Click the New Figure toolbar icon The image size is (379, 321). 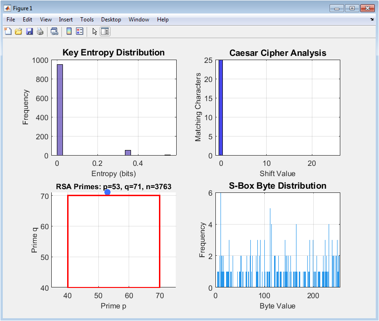(x=8, y=32)
